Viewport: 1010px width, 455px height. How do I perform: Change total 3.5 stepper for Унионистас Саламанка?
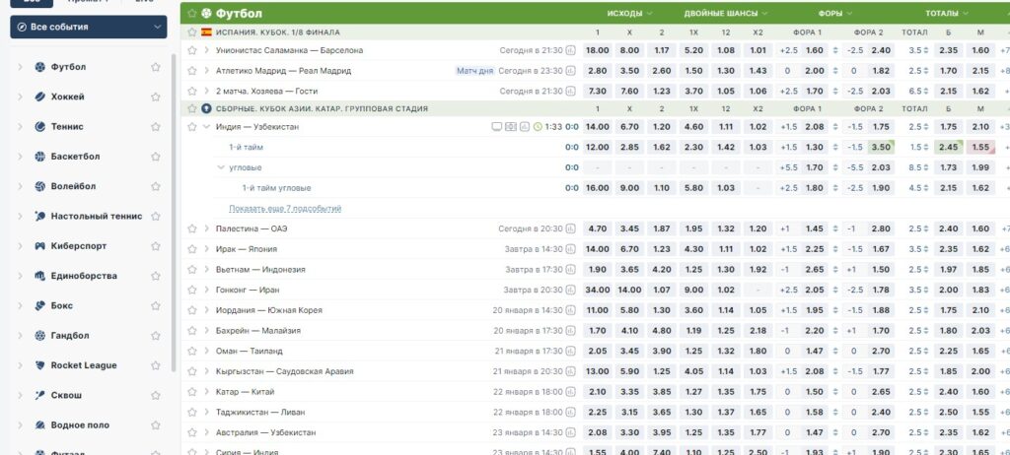925,50
